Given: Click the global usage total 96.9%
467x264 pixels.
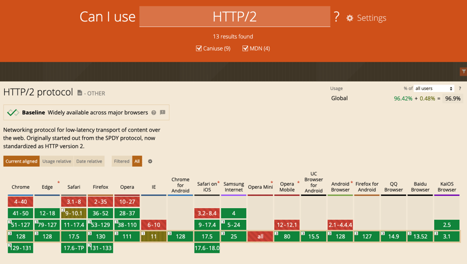Looking at the screenshot, I should [453, 98].
